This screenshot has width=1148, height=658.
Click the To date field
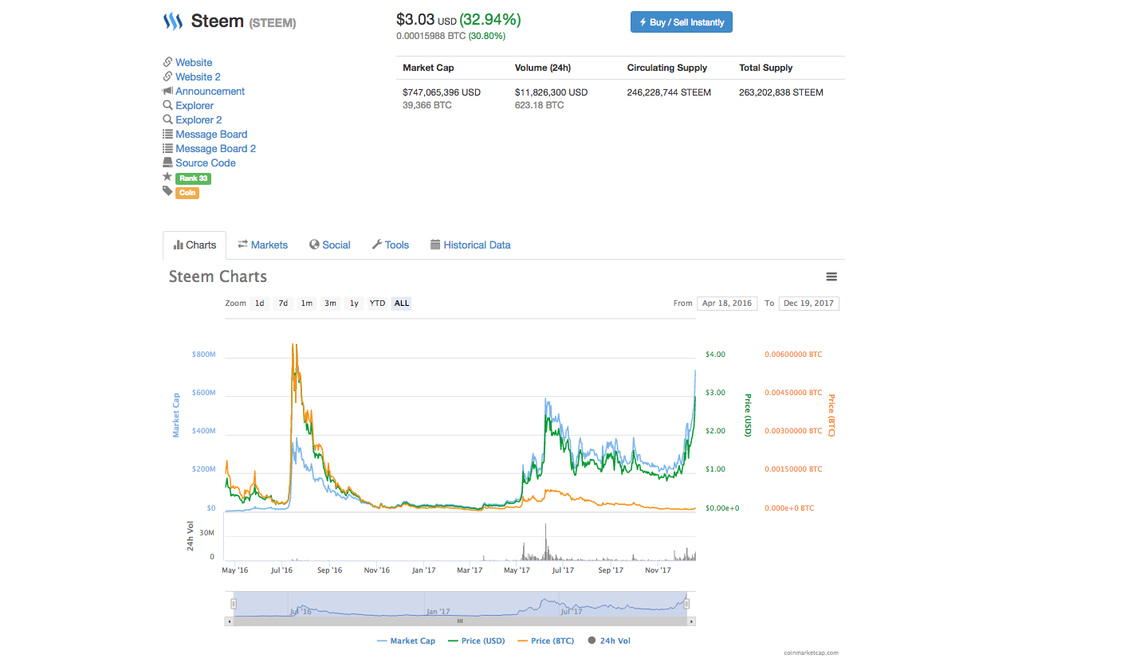click(808, 304)
